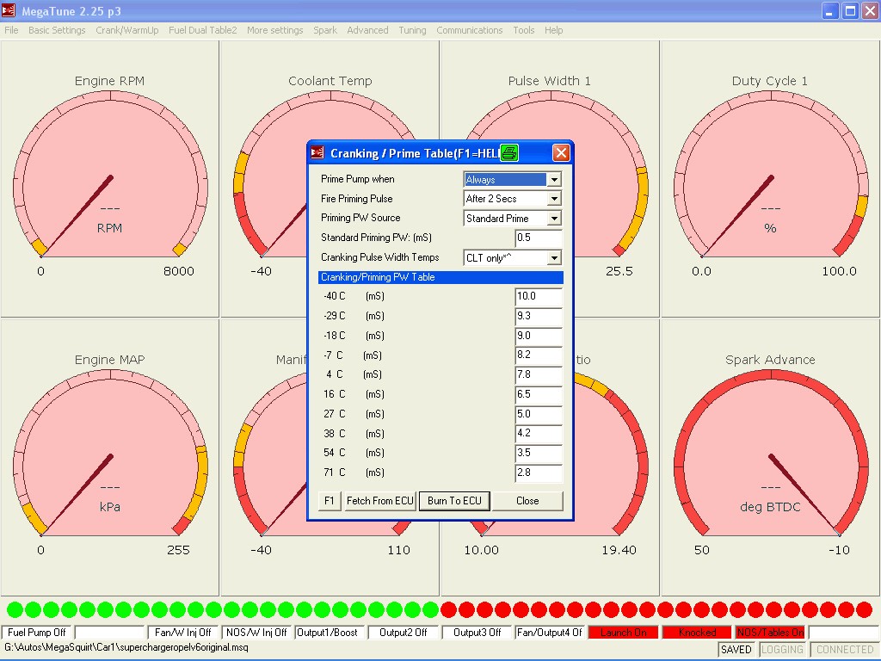The height and width of the screenshot is (661, 881).
Task: Click the Coolant Temp gauge
Action: click(x=264, y=179)
